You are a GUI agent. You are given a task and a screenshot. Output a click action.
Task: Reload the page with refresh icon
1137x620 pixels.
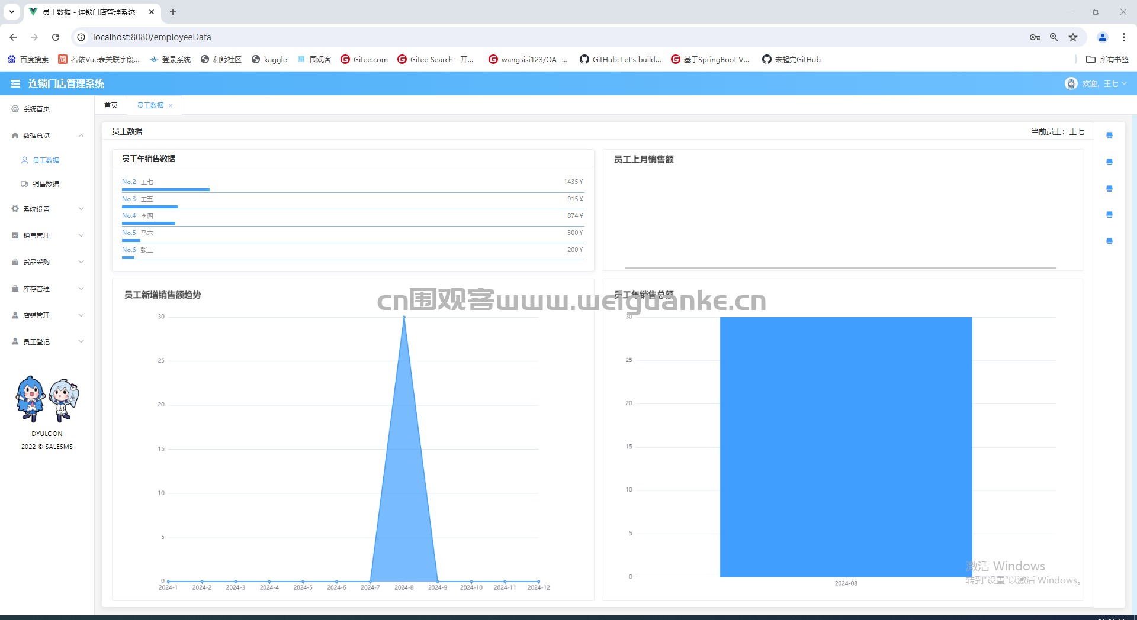(56, 37)
